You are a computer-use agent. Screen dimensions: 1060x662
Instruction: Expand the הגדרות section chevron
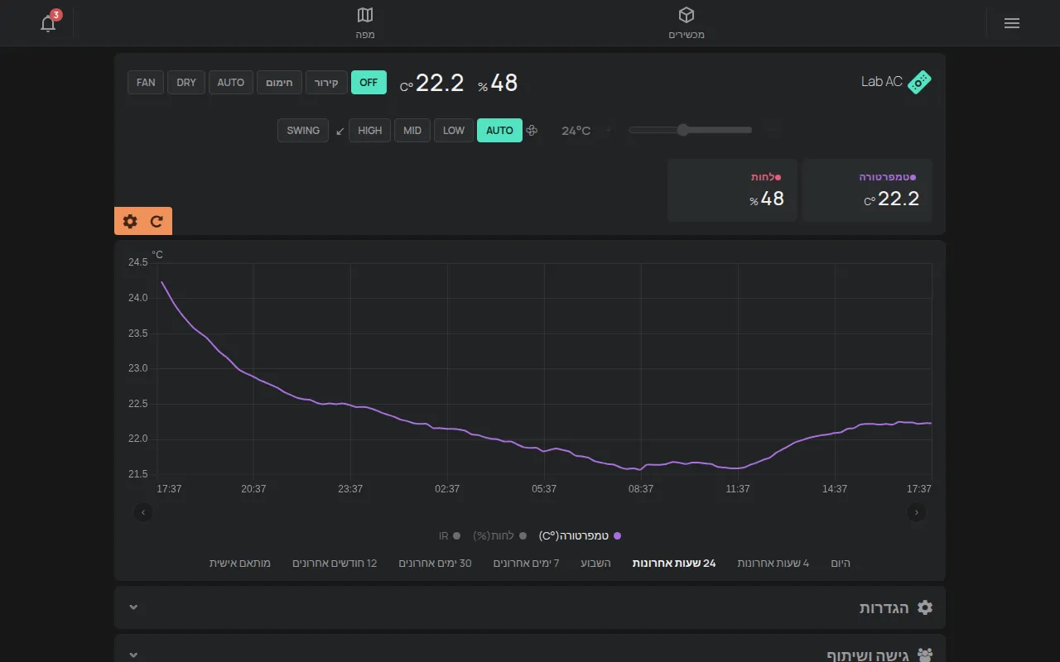click(133, 607)
